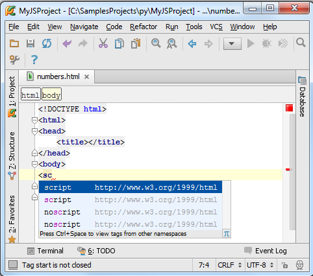This screenshot has width=313, height=276.
Task: Click the Find magnifier toolbar icon
Action: pyautogui.click(x=156, y=43)
